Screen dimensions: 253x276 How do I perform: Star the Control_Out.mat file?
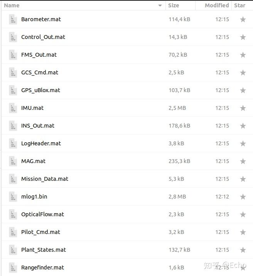point(243,37)
